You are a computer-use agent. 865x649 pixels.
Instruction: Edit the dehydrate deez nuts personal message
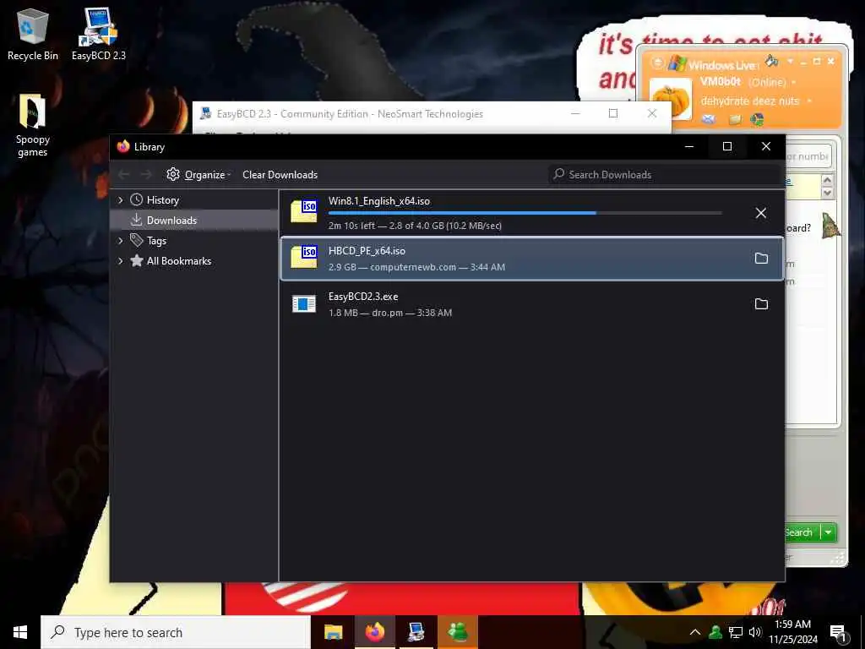750,101
